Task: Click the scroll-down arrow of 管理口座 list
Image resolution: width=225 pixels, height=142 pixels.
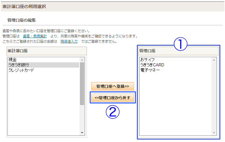Action: click(214, 133)
